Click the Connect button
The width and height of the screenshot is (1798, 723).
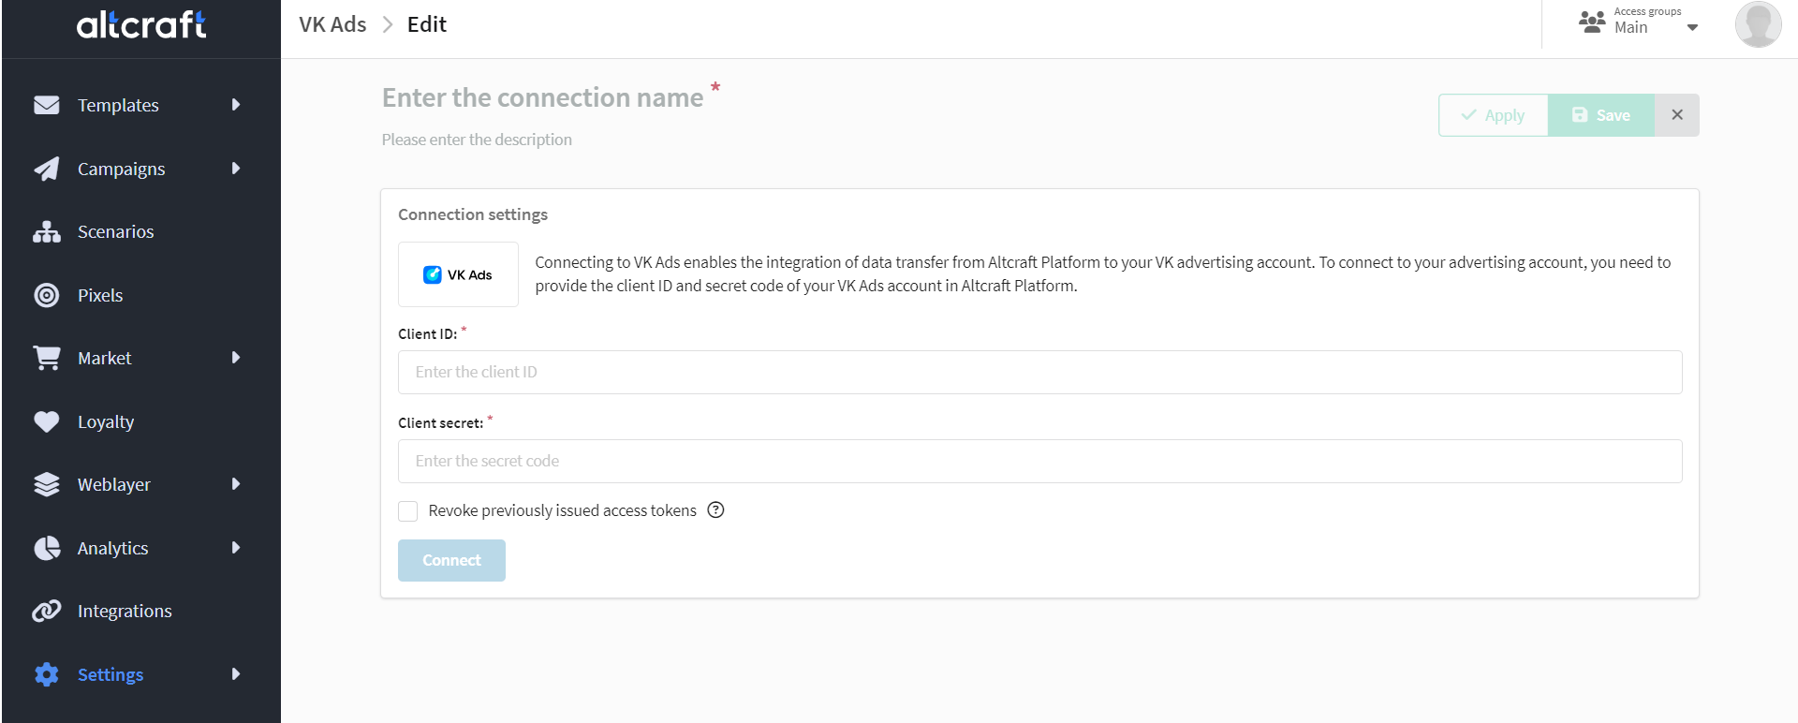click(451, 560)
